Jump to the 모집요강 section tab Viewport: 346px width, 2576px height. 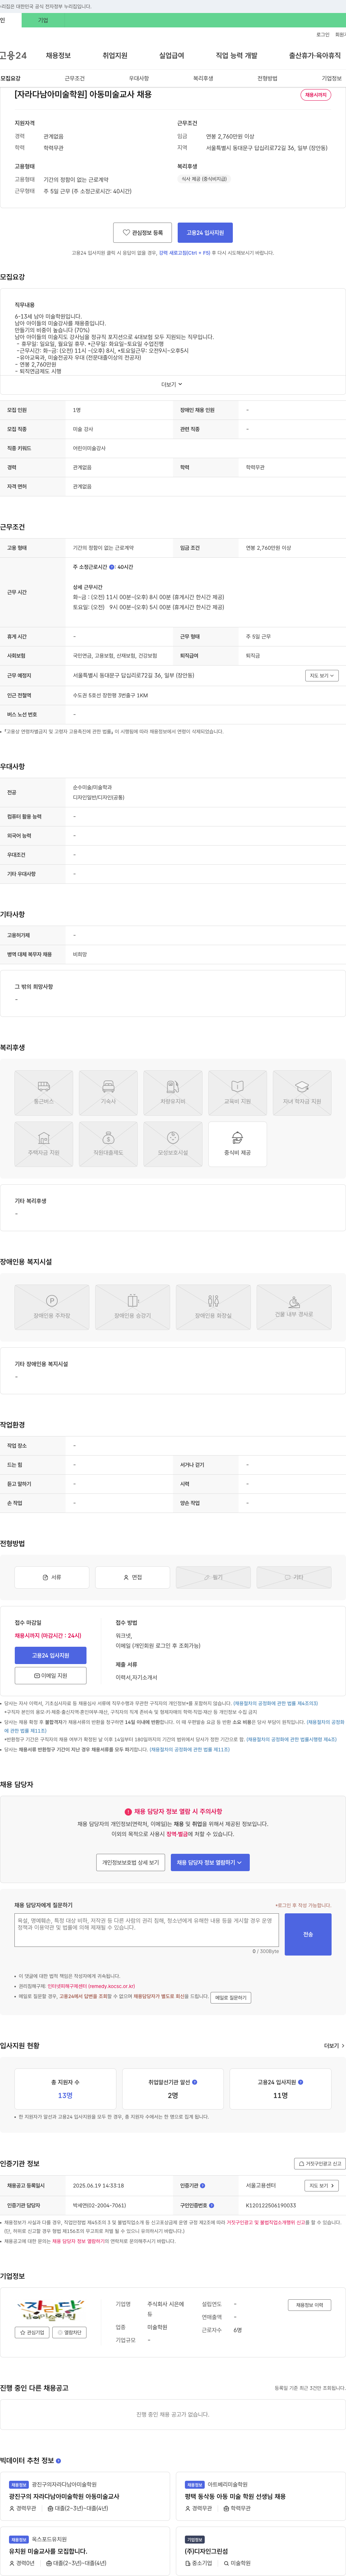point(10,78)
